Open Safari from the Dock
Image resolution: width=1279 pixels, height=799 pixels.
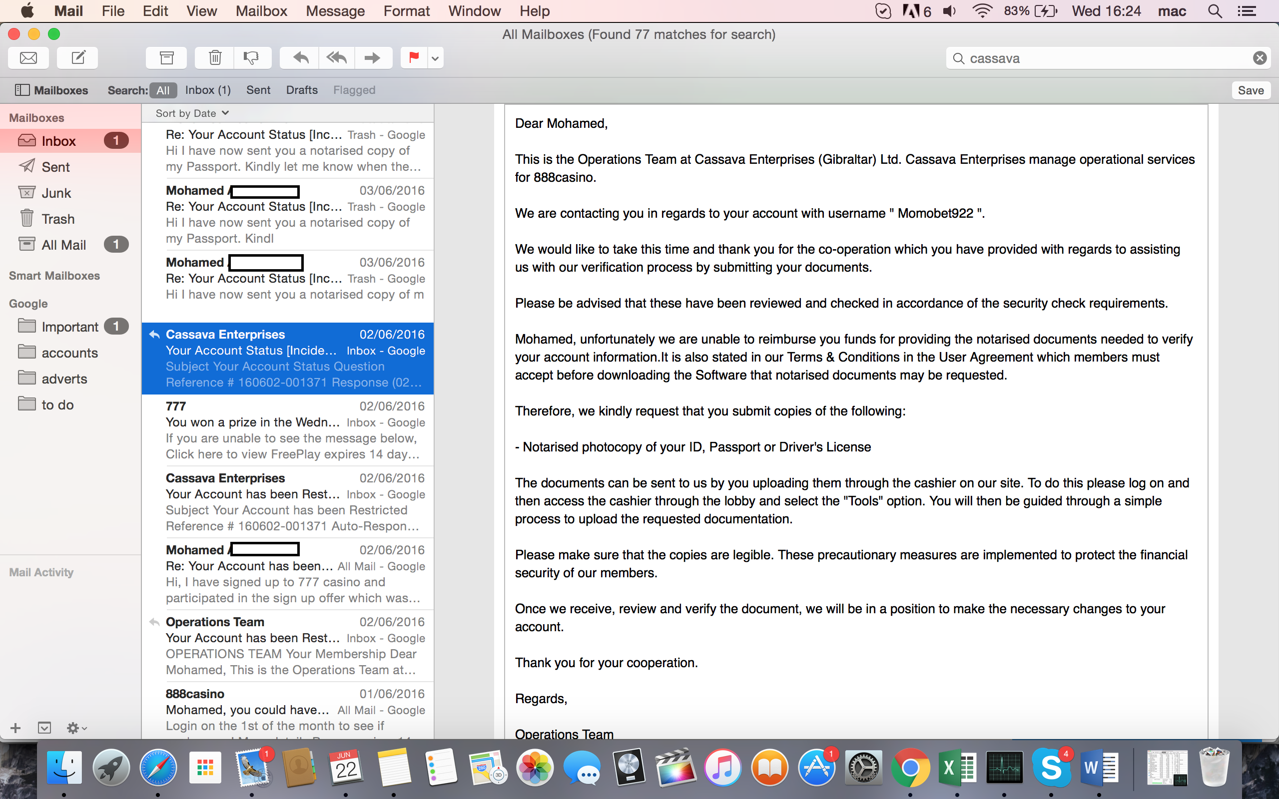[158, 768]
